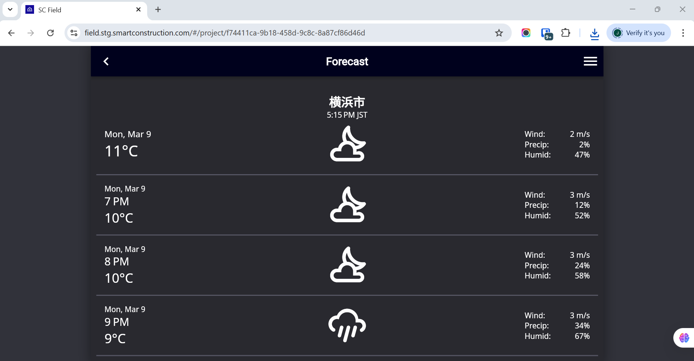Screen dimensions: 694x361
Task: Click the cloudy moon icon for 8 PM
Action: coord(347,265)
